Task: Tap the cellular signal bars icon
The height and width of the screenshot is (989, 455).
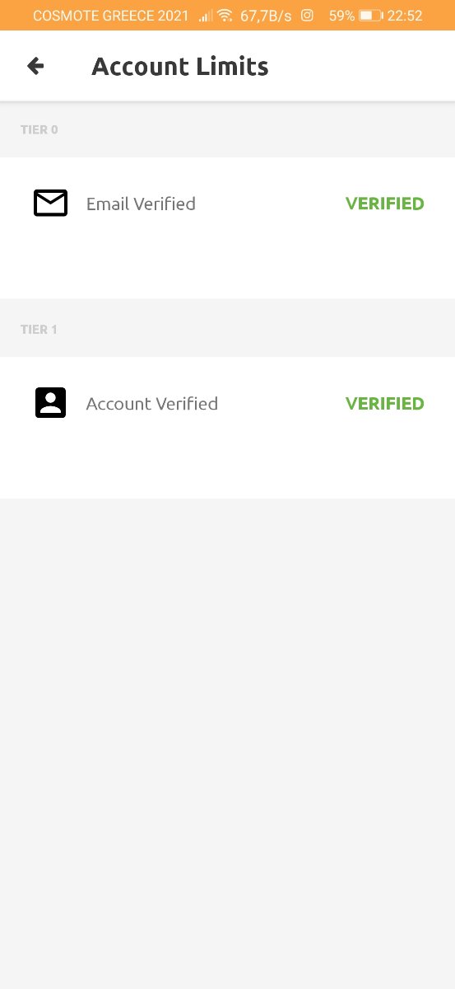Action: point(205,16)
